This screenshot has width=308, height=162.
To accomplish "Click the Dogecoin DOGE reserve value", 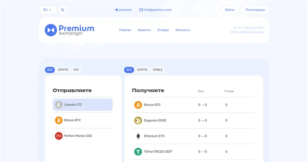I will 226,120.
